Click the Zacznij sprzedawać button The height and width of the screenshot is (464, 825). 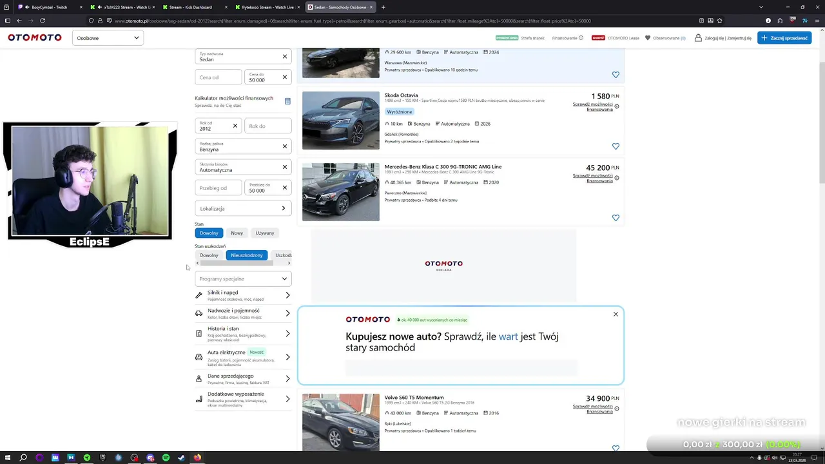(784, 38)
